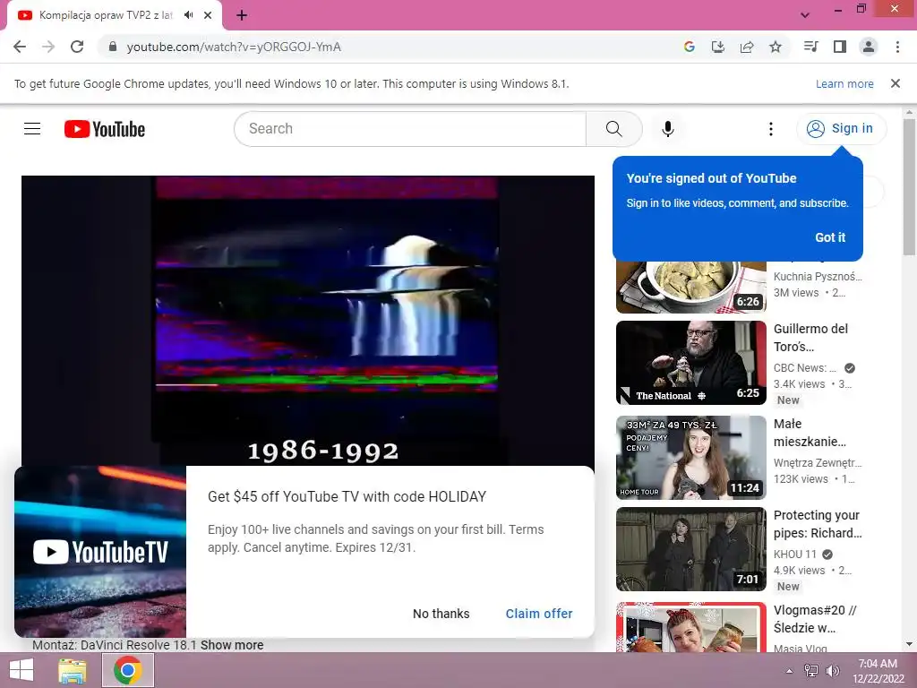Decline the offer with No thanks
This screenshot has height=688, width=917.
tap(441, 614)
